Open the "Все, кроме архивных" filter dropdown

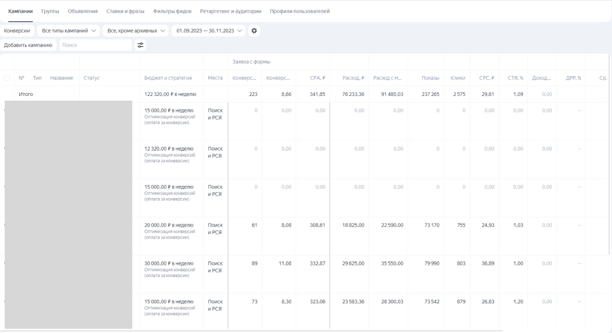click(136, 31)
